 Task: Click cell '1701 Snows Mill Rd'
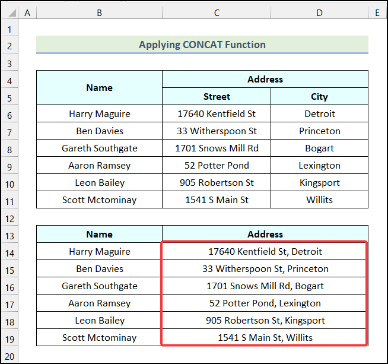(x=217, y=148)
